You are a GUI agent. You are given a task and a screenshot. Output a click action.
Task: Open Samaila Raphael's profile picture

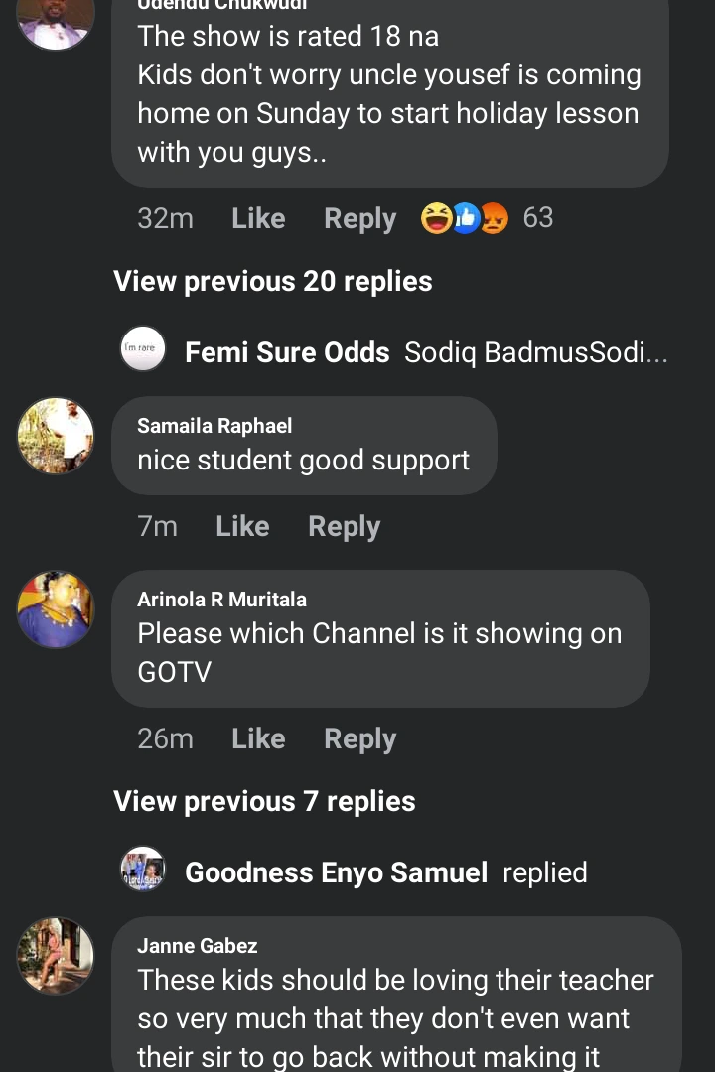tap(56, 436)
